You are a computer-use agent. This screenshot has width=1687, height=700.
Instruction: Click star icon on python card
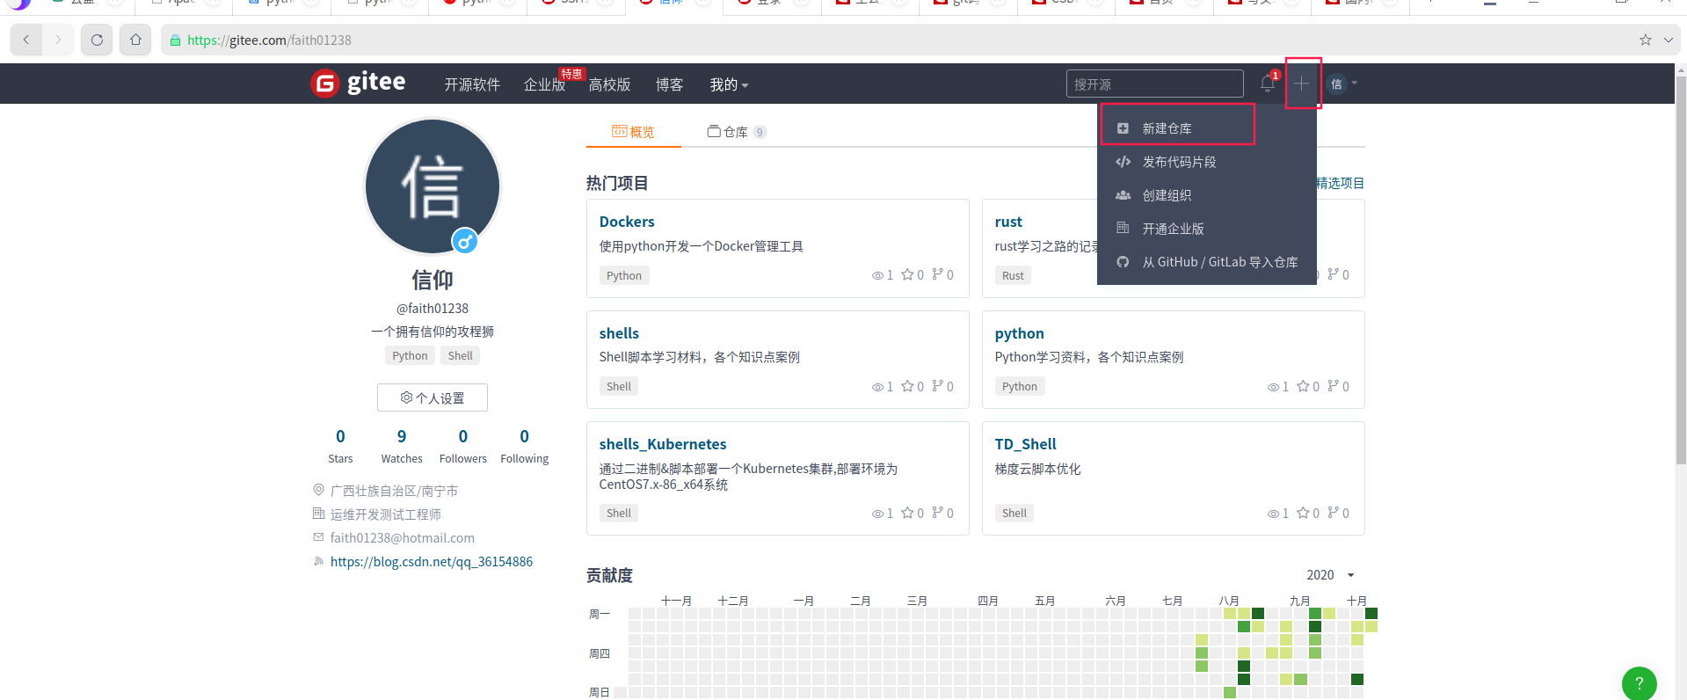(x=1303, y=386)
